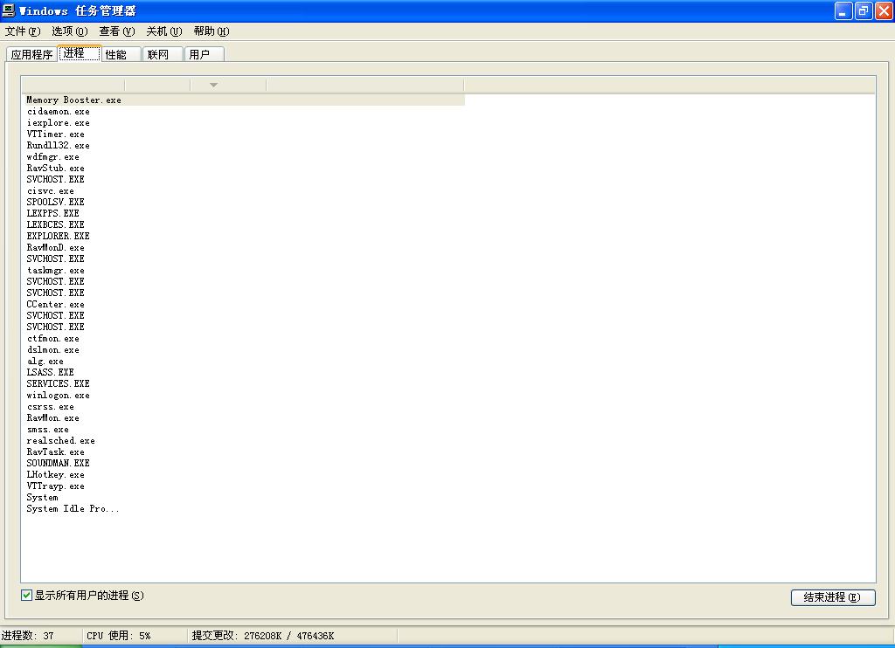The width and height of the screenshot is (895, 648).
Task: Open the 帮助 menu
Action: (x=212, y=31)
